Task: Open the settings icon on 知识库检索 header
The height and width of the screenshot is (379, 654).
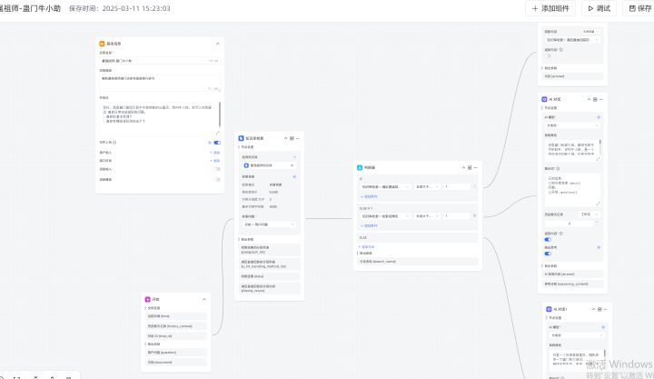Action: click(292, 138)
